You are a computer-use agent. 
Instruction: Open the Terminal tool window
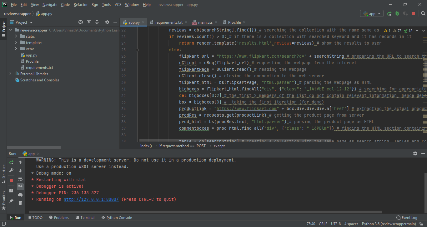pos(84,218)
